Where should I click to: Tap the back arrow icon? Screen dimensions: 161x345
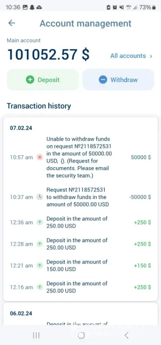pos(11,23)
